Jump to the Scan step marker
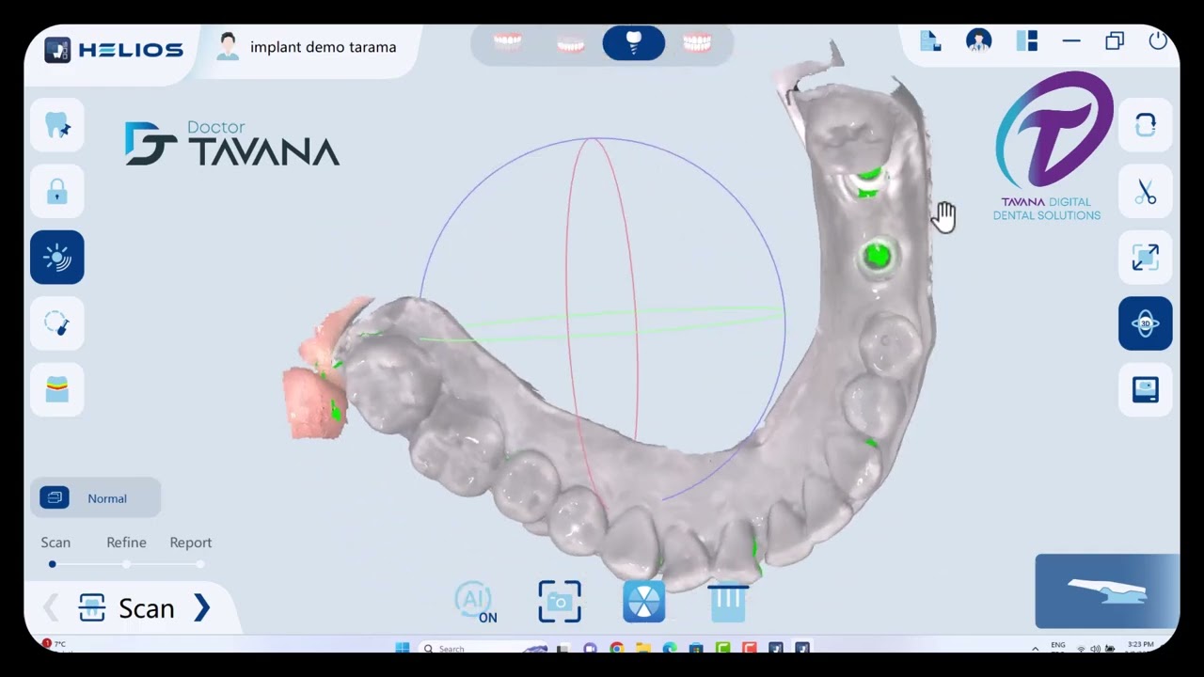 [x=53, y=564]
